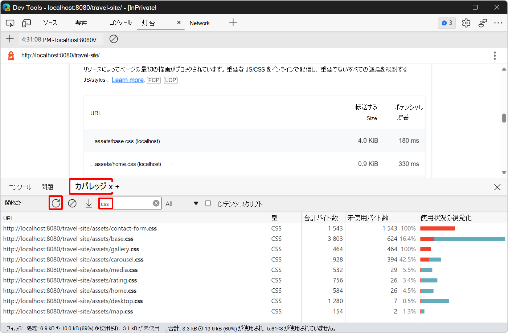The image size is (508, 333).
Task: Open DevTools settings gear
Action: coord(466,23)
